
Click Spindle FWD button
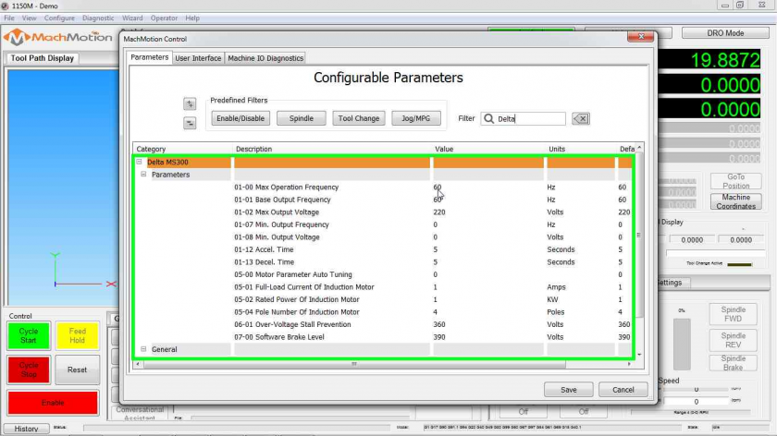[x=733, y=314]
